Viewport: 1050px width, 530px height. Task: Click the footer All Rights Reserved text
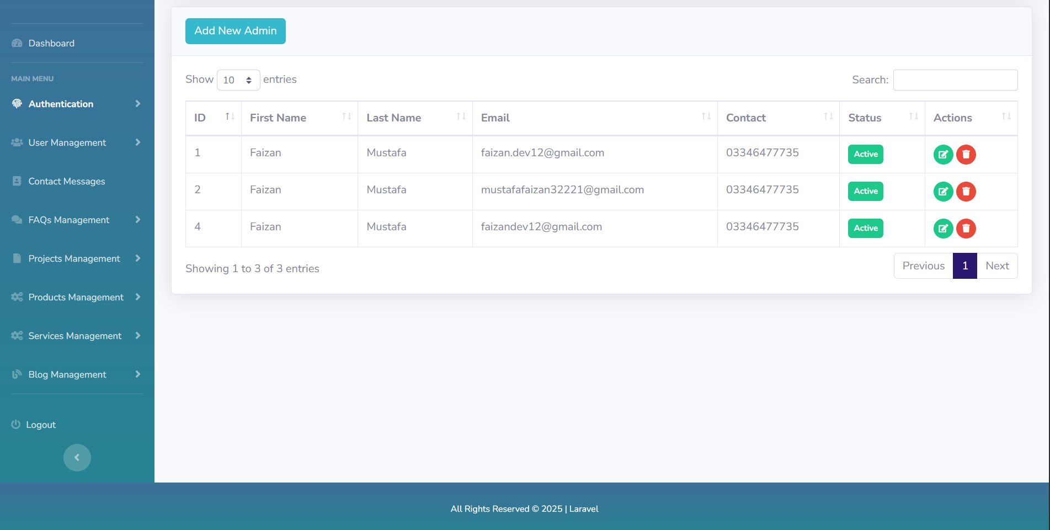(x=524, y=509)
